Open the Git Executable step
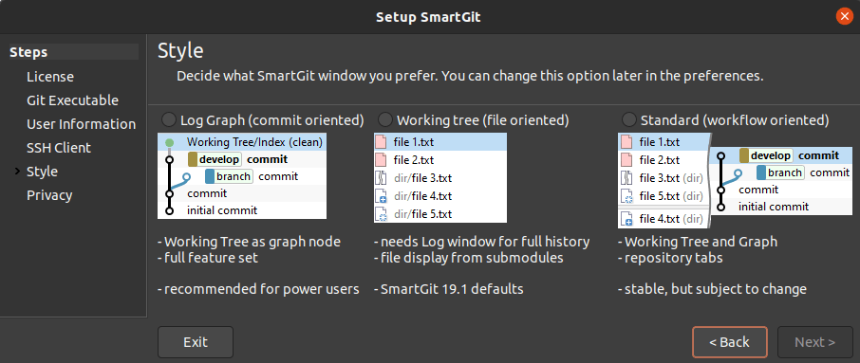The width and height of the screenshot is (860, 363). click(72, 100)
